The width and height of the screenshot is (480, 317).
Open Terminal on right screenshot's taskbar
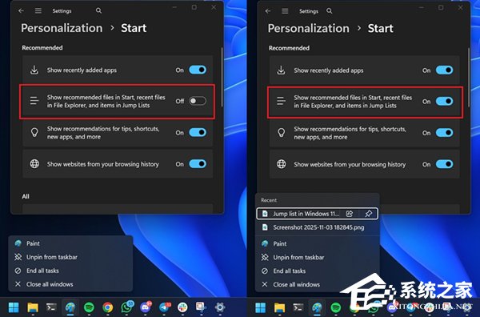click(298, 307)
